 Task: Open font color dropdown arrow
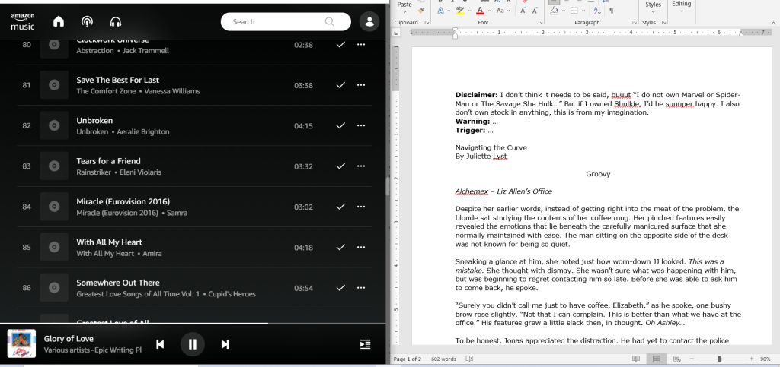[491, 11]
